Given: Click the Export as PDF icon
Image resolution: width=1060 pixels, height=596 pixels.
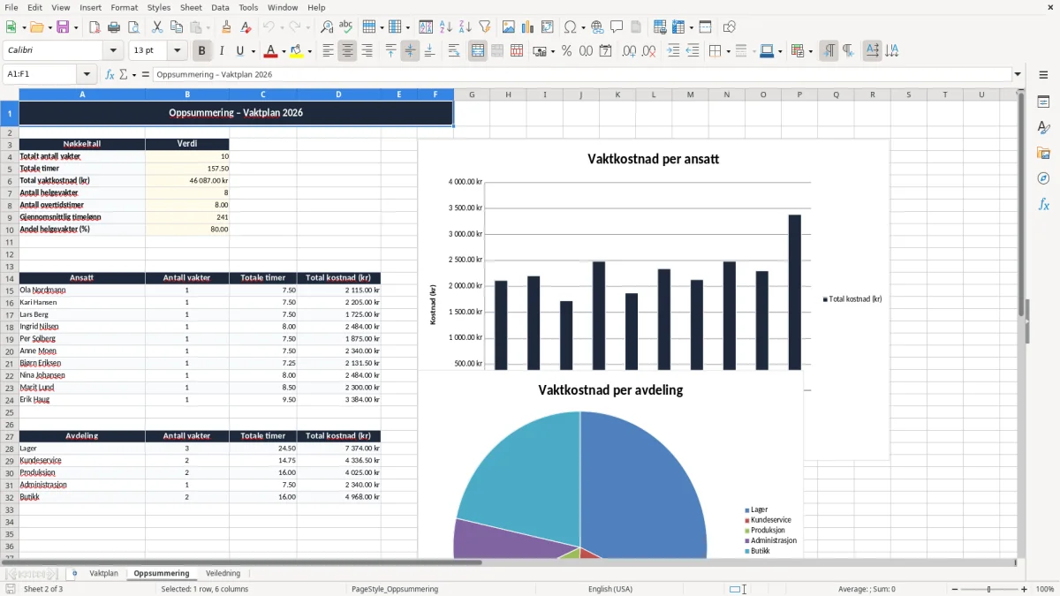Looking at the screenshot, I should pos(95,27).
